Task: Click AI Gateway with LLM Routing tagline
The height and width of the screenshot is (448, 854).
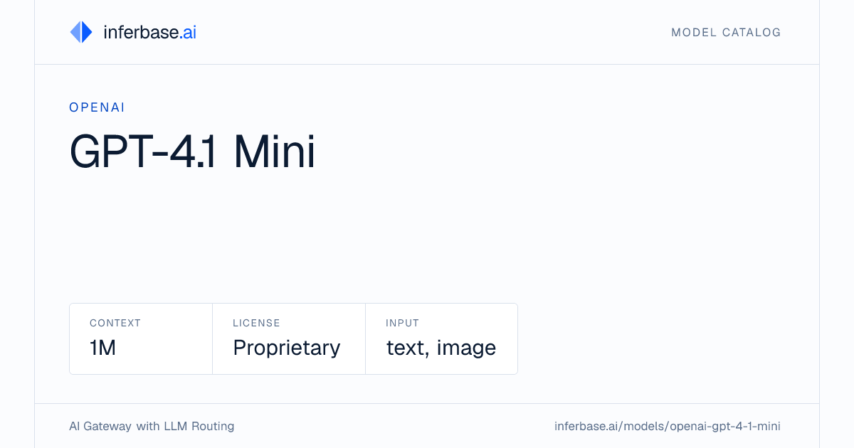Action: click(x=152, y=427)
